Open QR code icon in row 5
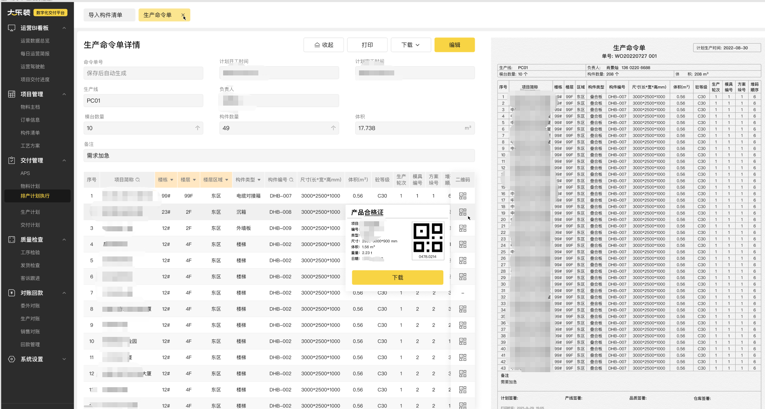765x409 pixels. click(463, 260)
